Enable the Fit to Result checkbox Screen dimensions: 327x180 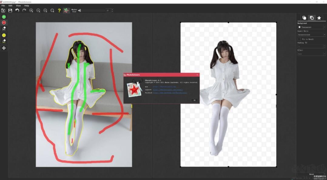pos(299,39)
